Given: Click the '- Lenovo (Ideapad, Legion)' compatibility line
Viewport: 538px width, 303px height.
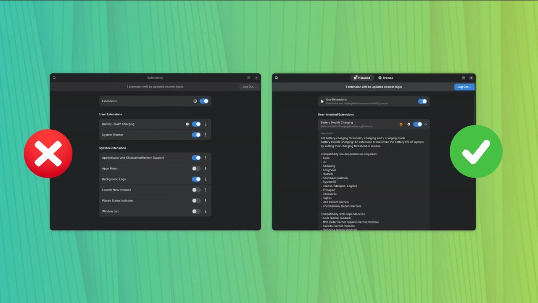Looking at the screenshot, I should coord(339,186).
